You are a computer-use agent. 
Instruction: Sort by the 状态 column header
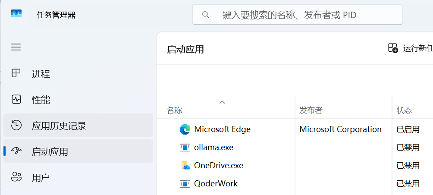pos(404,110)
